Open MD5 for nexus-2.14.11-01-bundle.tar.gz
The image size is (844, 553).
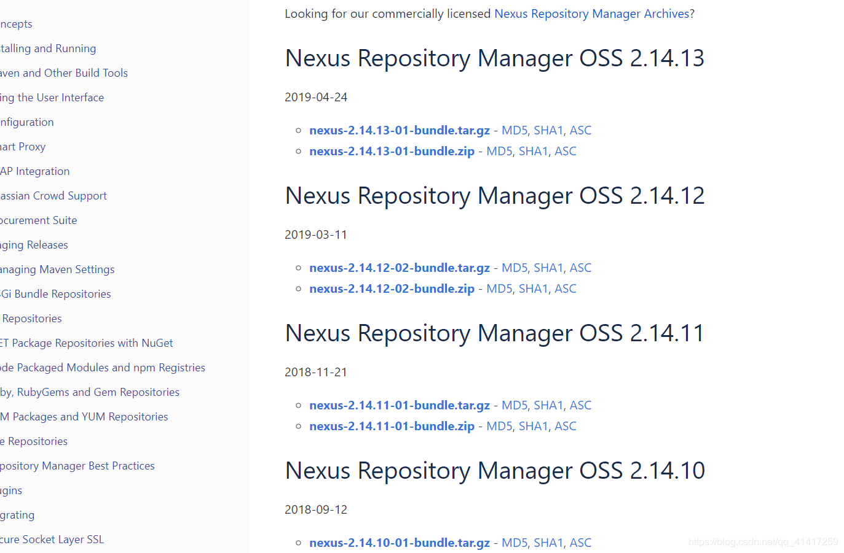pyautogui.click(x=515, y=405)
